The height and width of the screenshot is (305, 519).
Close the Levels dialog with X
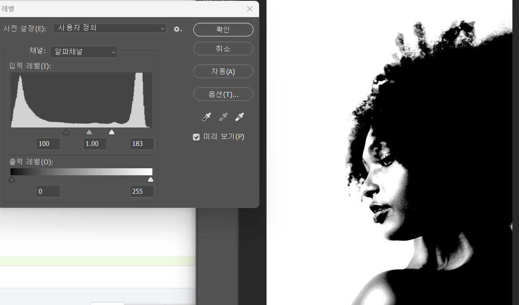tap(249, 9)
